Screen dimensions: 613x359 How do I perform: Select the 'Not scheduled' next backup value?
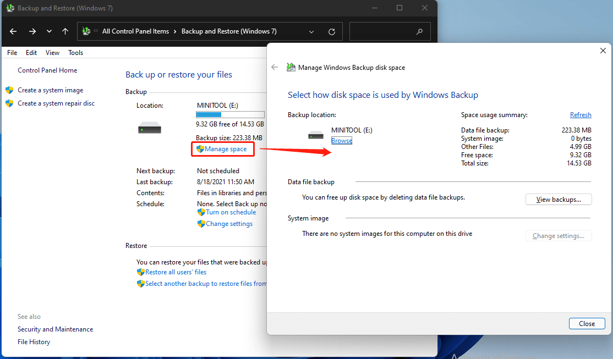click(218, 171)
